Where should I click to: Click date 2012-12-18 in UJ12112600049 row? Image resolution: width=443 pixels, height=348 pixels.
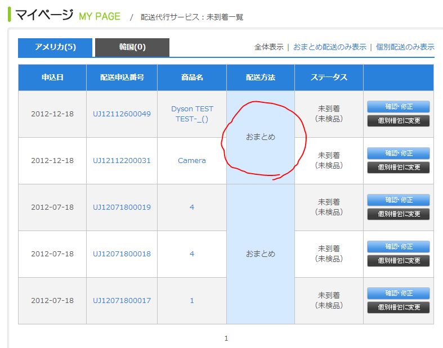(52, 114)
